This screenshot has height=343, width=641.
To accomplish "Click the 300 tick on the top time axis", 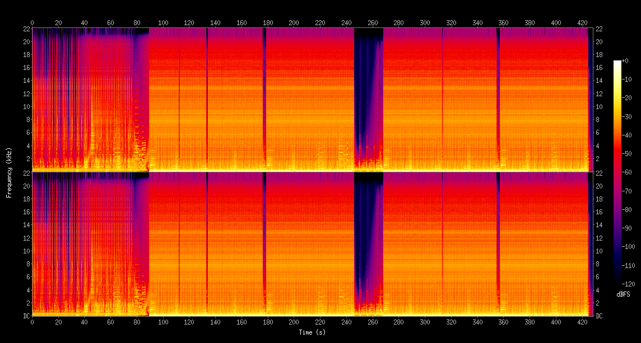I will (x=425, y=22).
